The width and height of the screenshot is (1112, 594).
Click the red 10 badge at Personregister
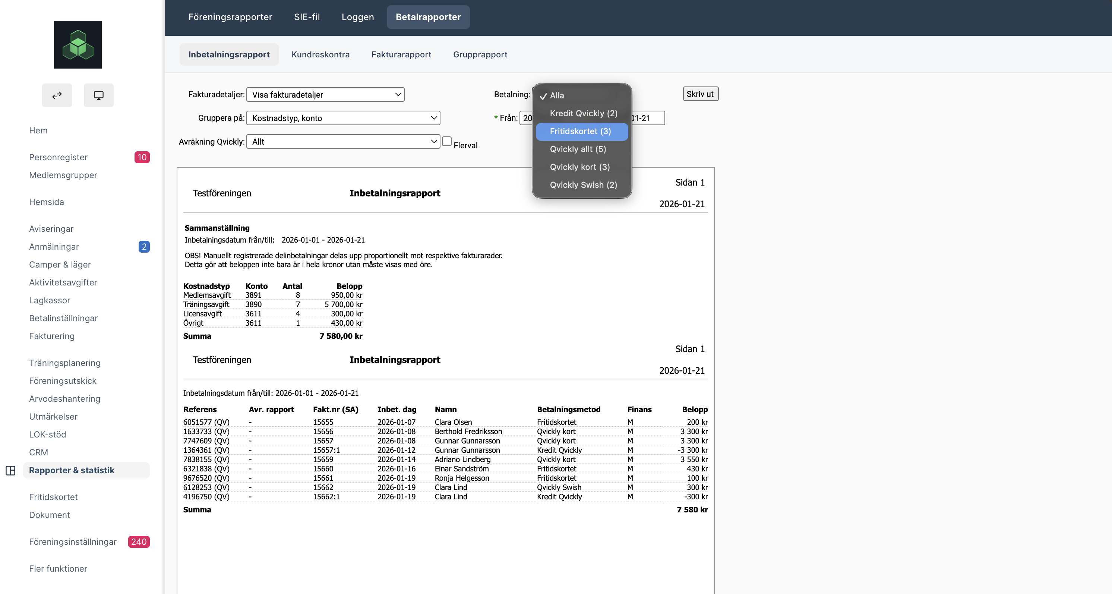click(142, 157)
